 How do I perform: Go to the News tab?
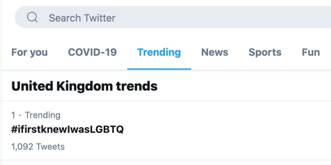coord(214,53)
